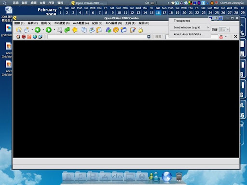Image resolution: width=247 pixels, height=185 pixels.
Task: Open the BBS最愛 (B) menu
Action: pos(62,23)
